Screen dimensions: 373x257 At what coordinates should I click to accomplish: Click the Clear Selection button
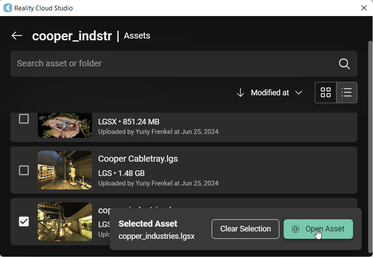pos(245,229)
